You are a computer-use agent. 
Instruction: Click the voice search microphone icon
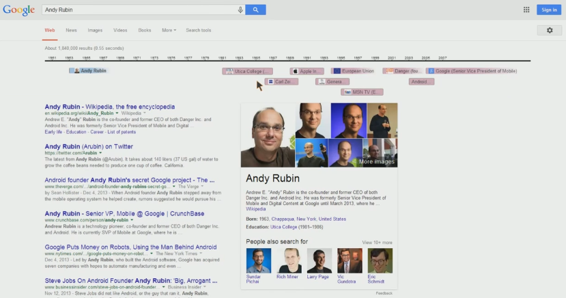pyautogui.click(x=240, y=10)
